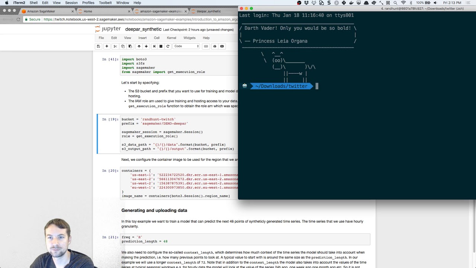Interrupt the kernel with stop icon
Image resolution: width=476 pixels, height=268 pixels.
[x=161, y=46]
